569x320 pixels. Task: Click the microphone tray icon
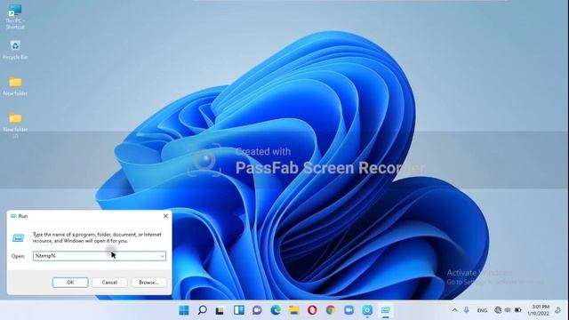pos(466,310)
